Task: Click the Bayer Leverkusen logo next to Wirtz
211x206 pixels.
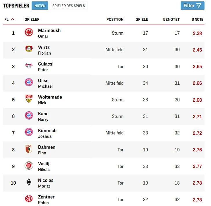Action: point(29,49)
